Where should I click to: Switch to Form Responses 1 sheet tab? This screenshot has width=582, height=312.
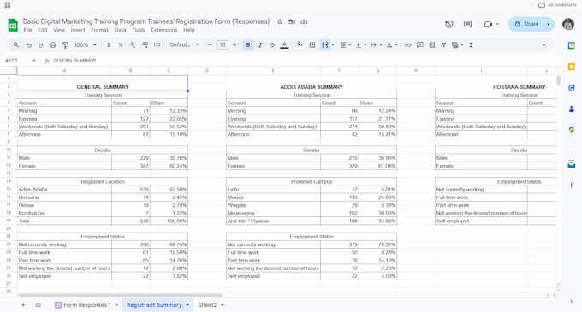[87, 305]
